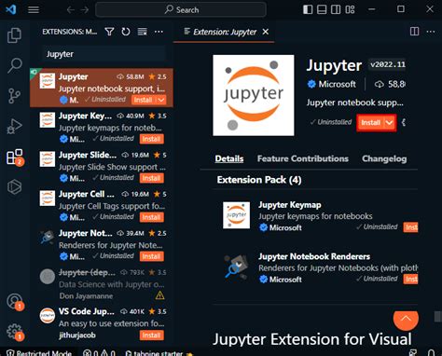Open install dropdown arrow in Jupyter details header
442x356 pixels.
(x=389, y=123)
